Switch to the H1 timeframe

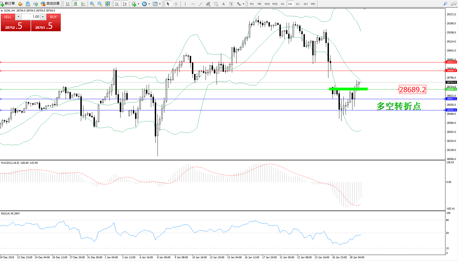point(282,4)
